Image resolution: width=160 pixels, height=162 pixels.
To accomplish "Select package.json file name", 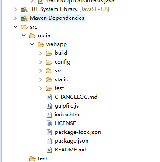I will (x=71, y=141).
